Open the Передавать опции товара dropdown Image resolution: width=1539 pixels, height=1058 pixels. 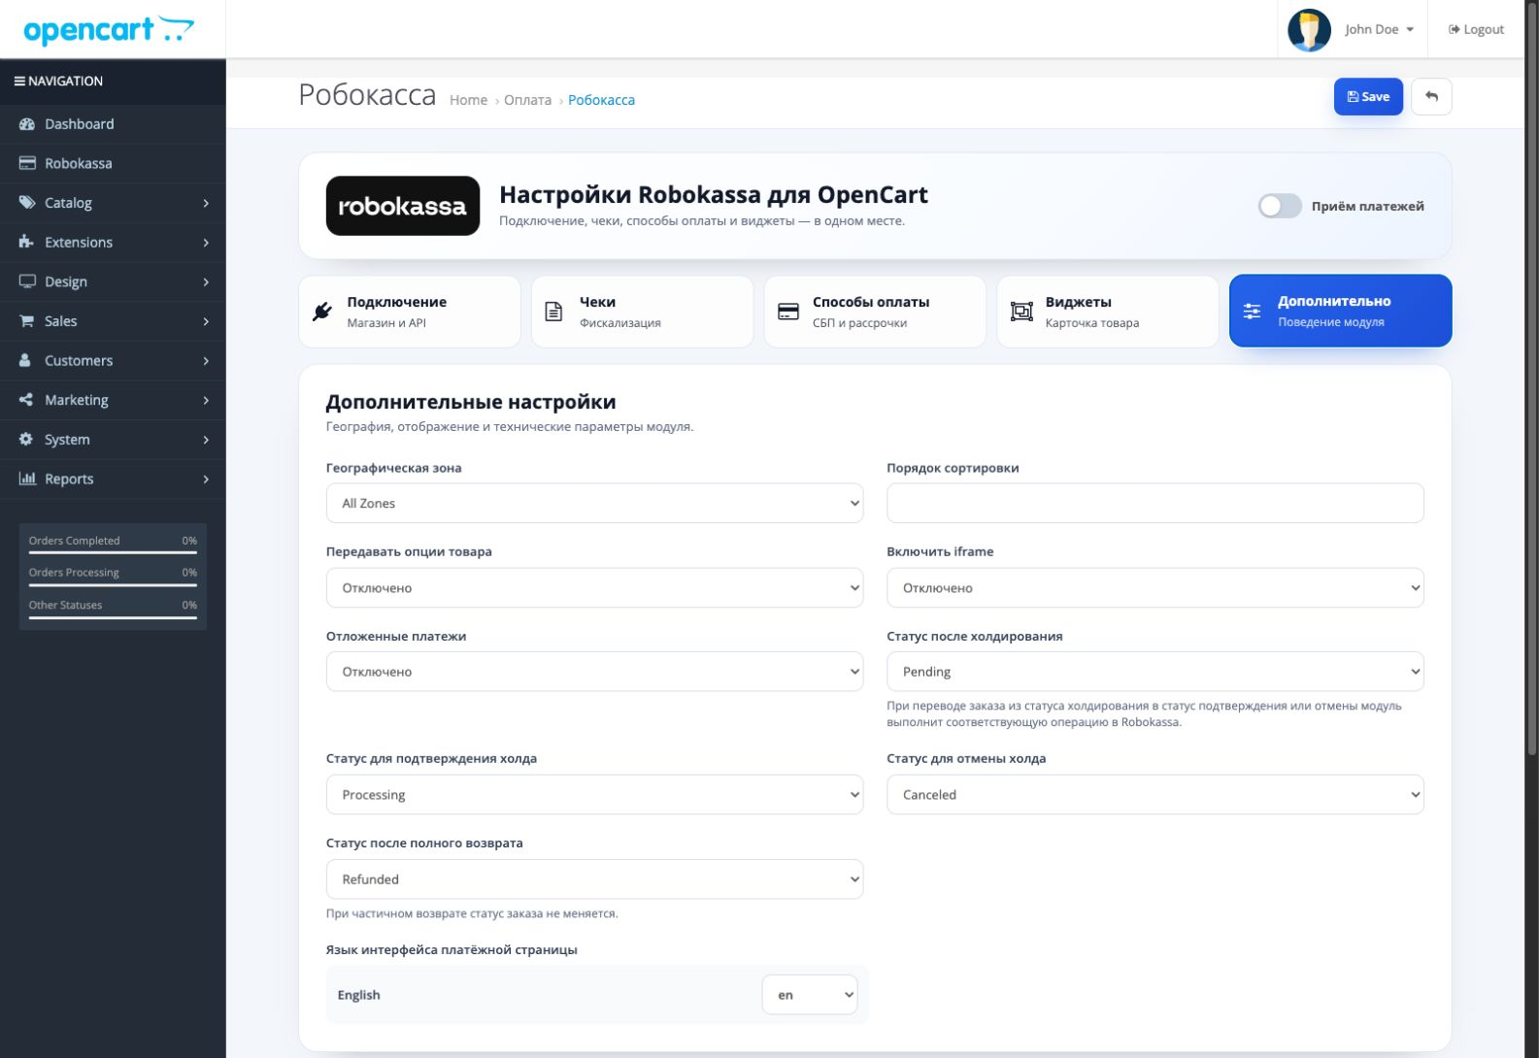tap(594, 587)
